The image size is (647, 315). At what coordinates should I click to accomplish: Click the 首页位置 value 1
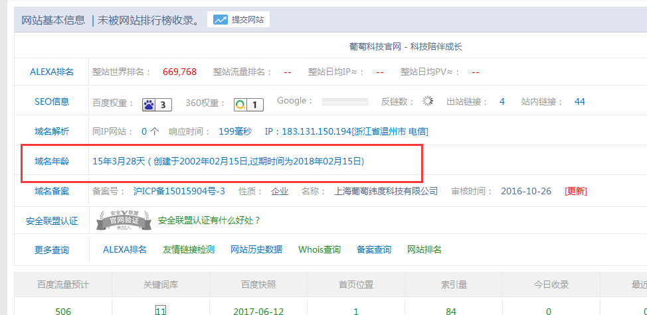(356, 311)
